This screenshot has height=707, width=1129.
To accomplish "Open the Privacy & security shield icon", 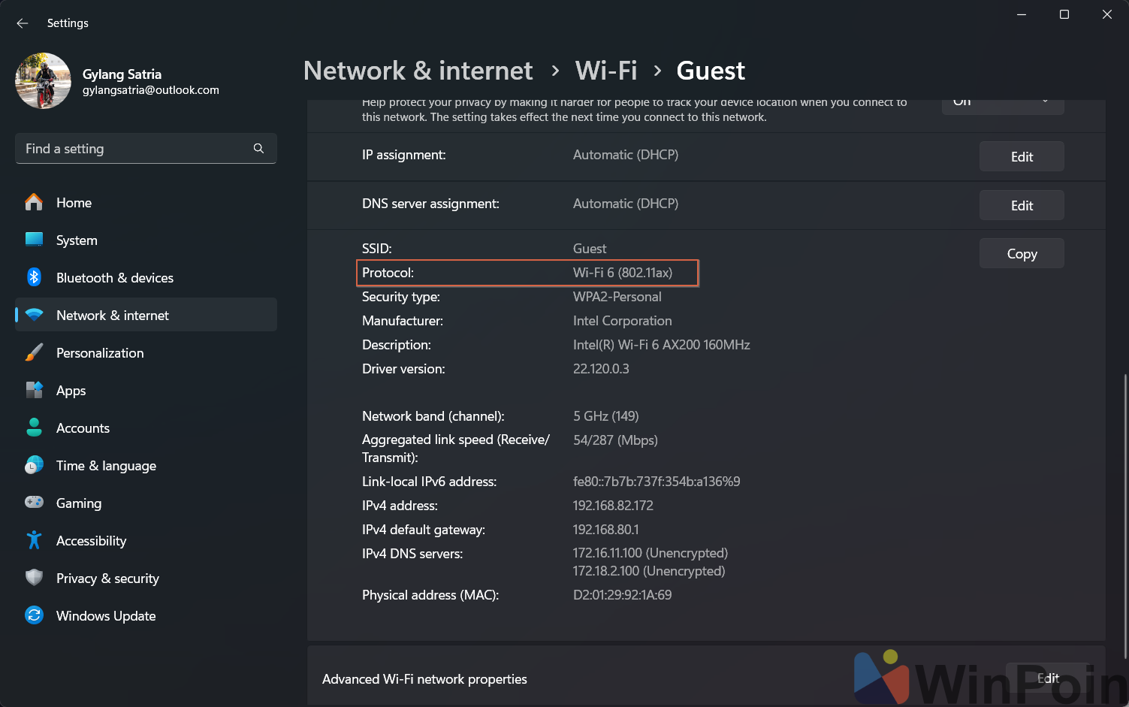I will click(x=34, y=578).
